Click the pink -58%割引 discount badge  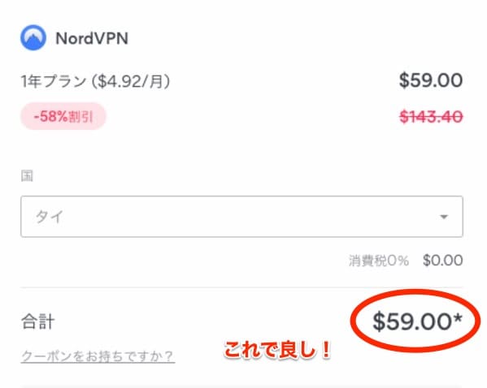63,117
